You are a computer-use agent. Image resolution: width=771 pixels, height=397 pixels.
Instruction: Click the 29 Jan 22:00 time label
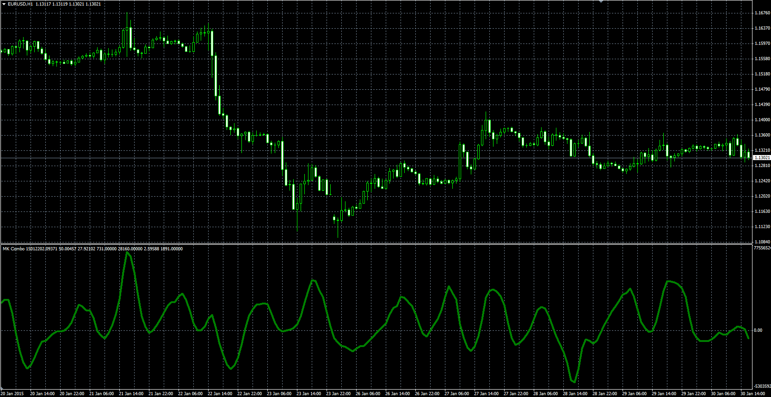tap(693, 394)
